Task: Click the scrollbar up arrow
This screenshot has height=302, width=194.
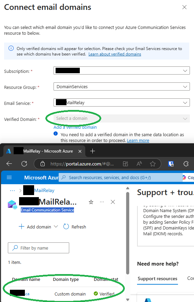Action: click(x=128, y=188)
